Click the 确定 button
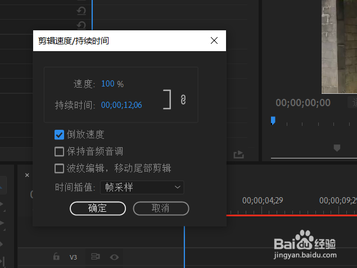Viewport: 357px width, 268px height. (x=98, y=208)
